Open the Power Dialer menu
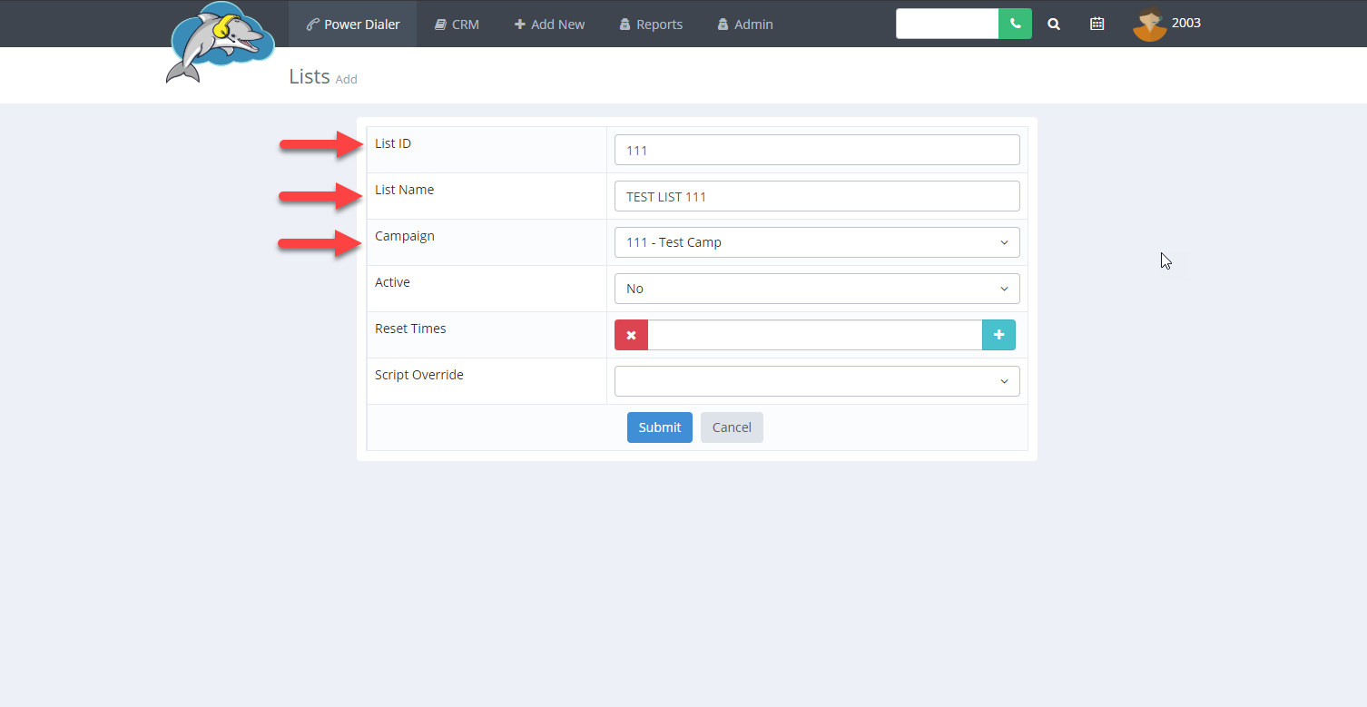Screen dimensions: 1367x707 click(x=352, y=24)
